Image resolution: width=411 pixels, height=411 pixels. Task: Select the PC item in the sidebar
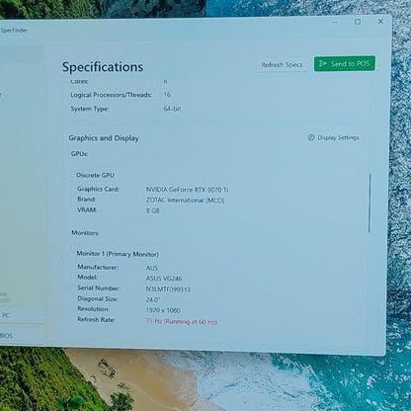click(x=22, y=315)
